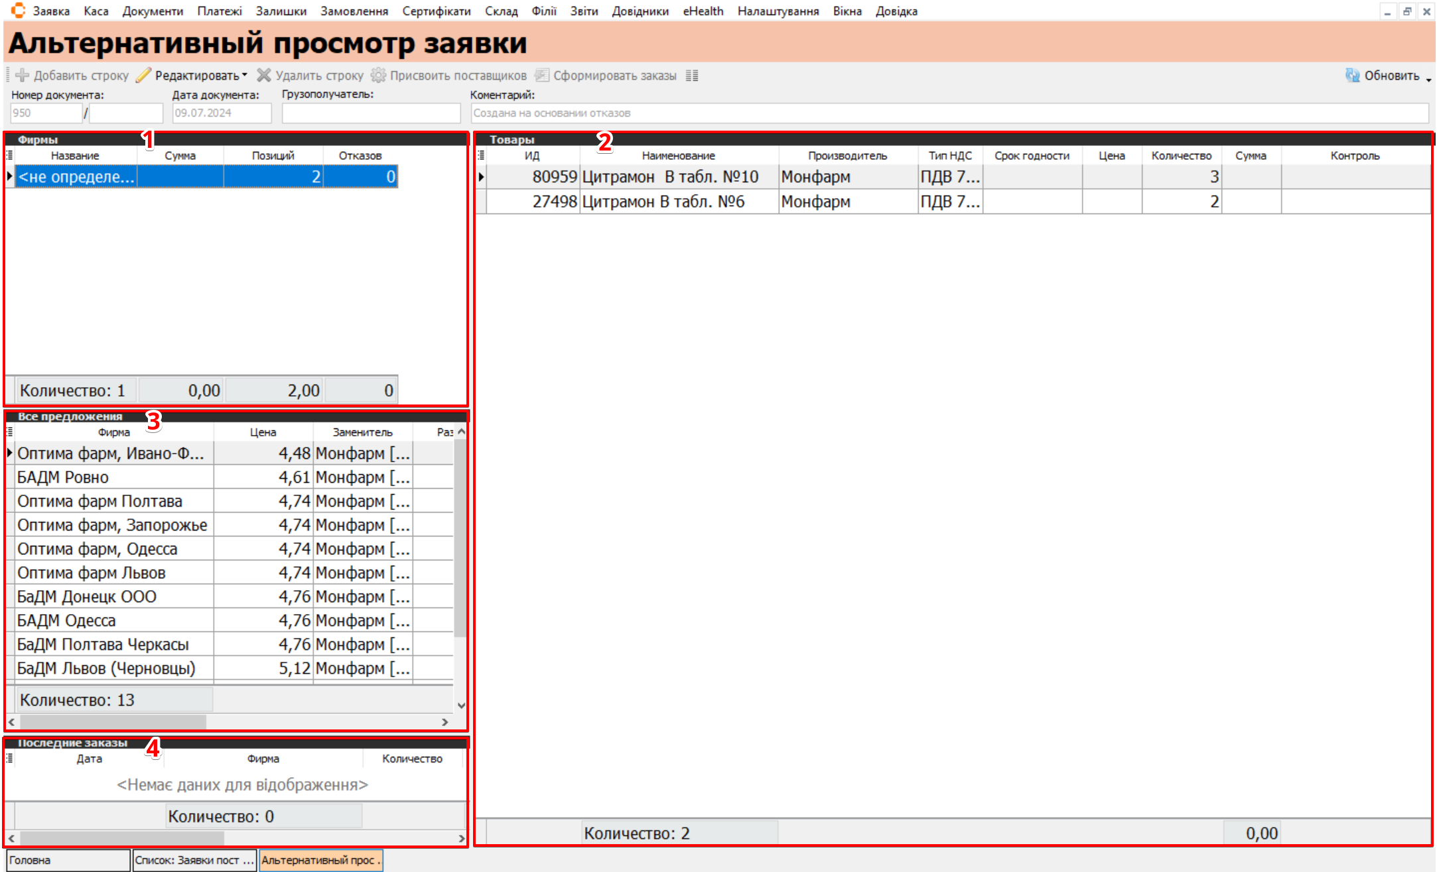
Task: Click the Обновить refresh icon
Action: tap(1352, 76)
